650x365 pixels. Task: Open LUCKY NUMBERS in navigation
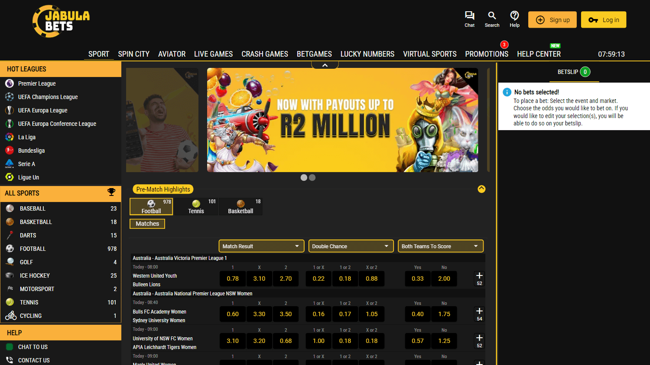click(x=367, y=54)
